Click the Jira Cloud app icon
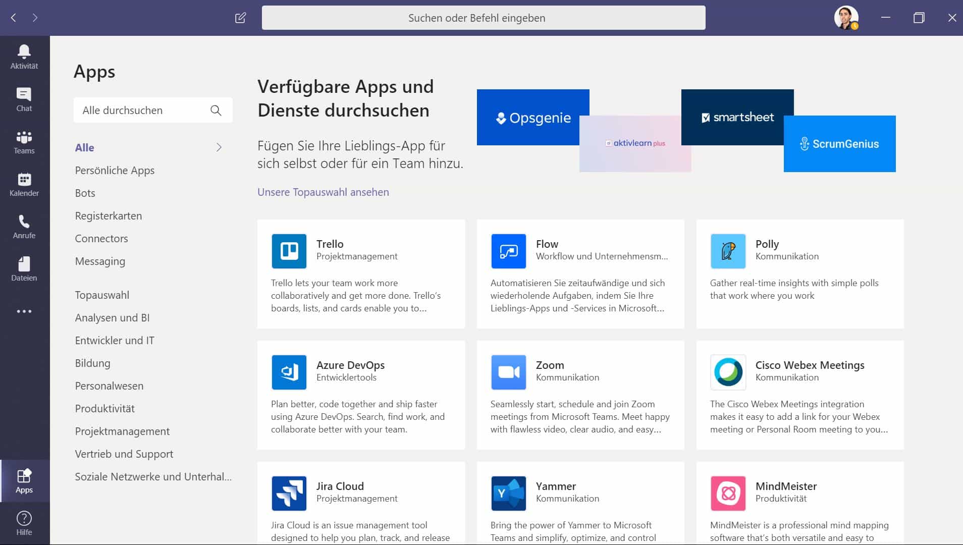Image resolution: width=963 pixels, height=545 pixels. [x=289, y=493]
